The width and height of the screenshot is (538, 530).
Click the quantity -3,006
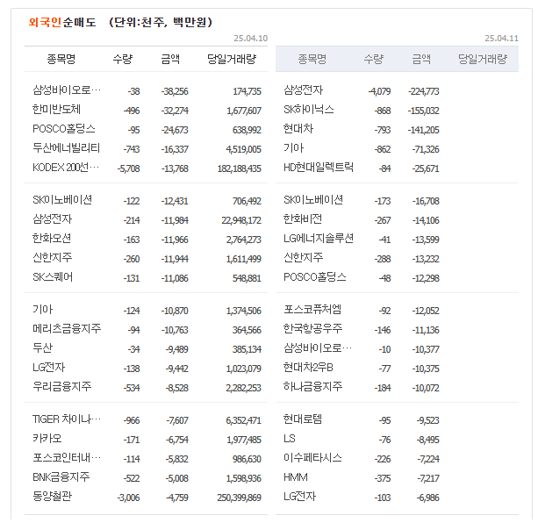(128, 498)
